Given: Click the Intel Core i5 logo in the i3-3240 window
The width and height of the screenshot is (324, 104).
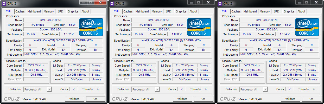Looking at the screenshot, I should (x=307, y=27).
